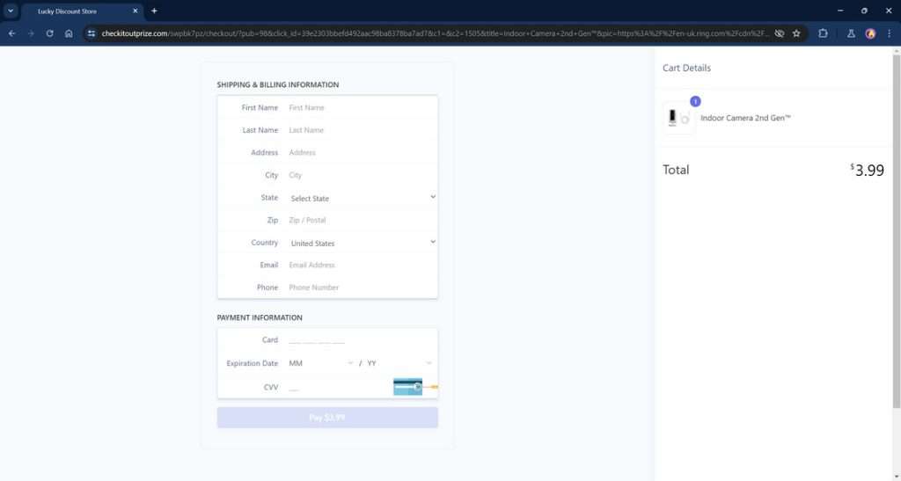Click the Shipping & Billing Information heading

click(277, 84)
